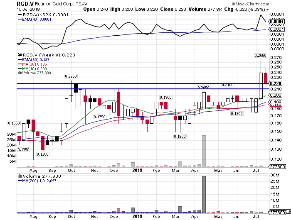Click the 0.1300 August low label
The image size is (291, 220).
[42, 154]
